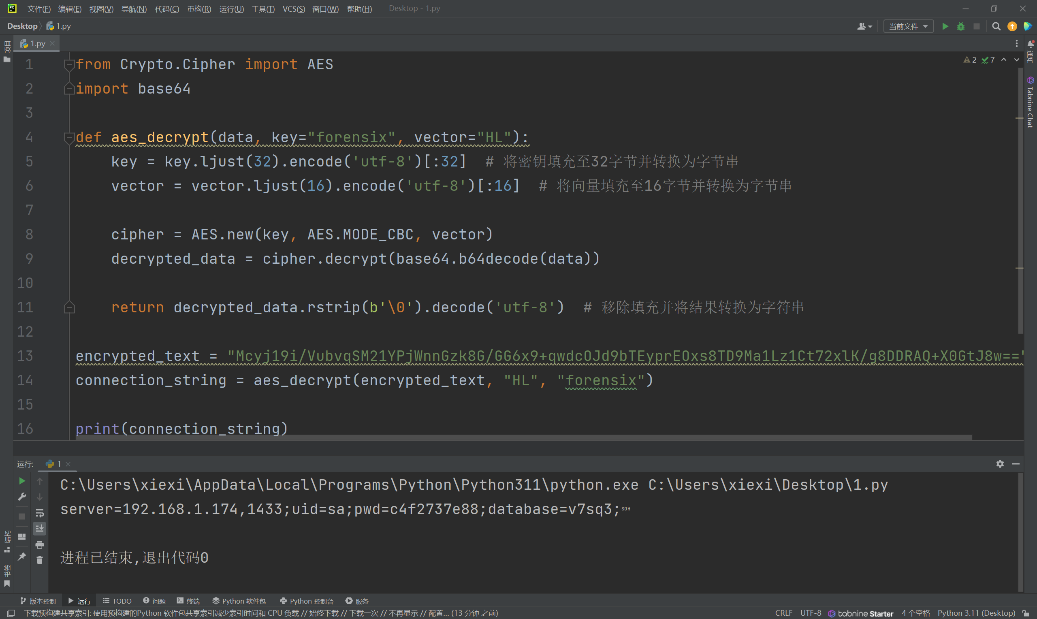Open 问题 tool window
The height and width of the screenshot is (619, 1037).
point(154,601)
